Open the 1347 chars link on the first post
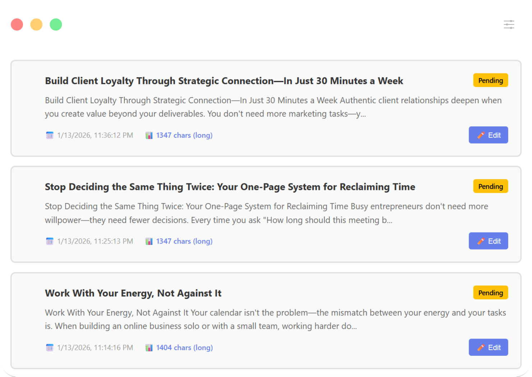The height and width of the screenshot is (377, 532). click(184, 135)
